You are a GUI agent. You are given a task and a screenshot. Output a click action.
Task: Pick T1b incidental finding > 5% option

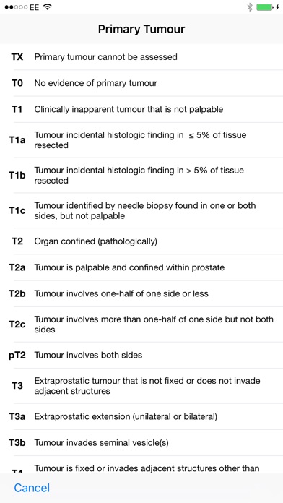point(141,175)
